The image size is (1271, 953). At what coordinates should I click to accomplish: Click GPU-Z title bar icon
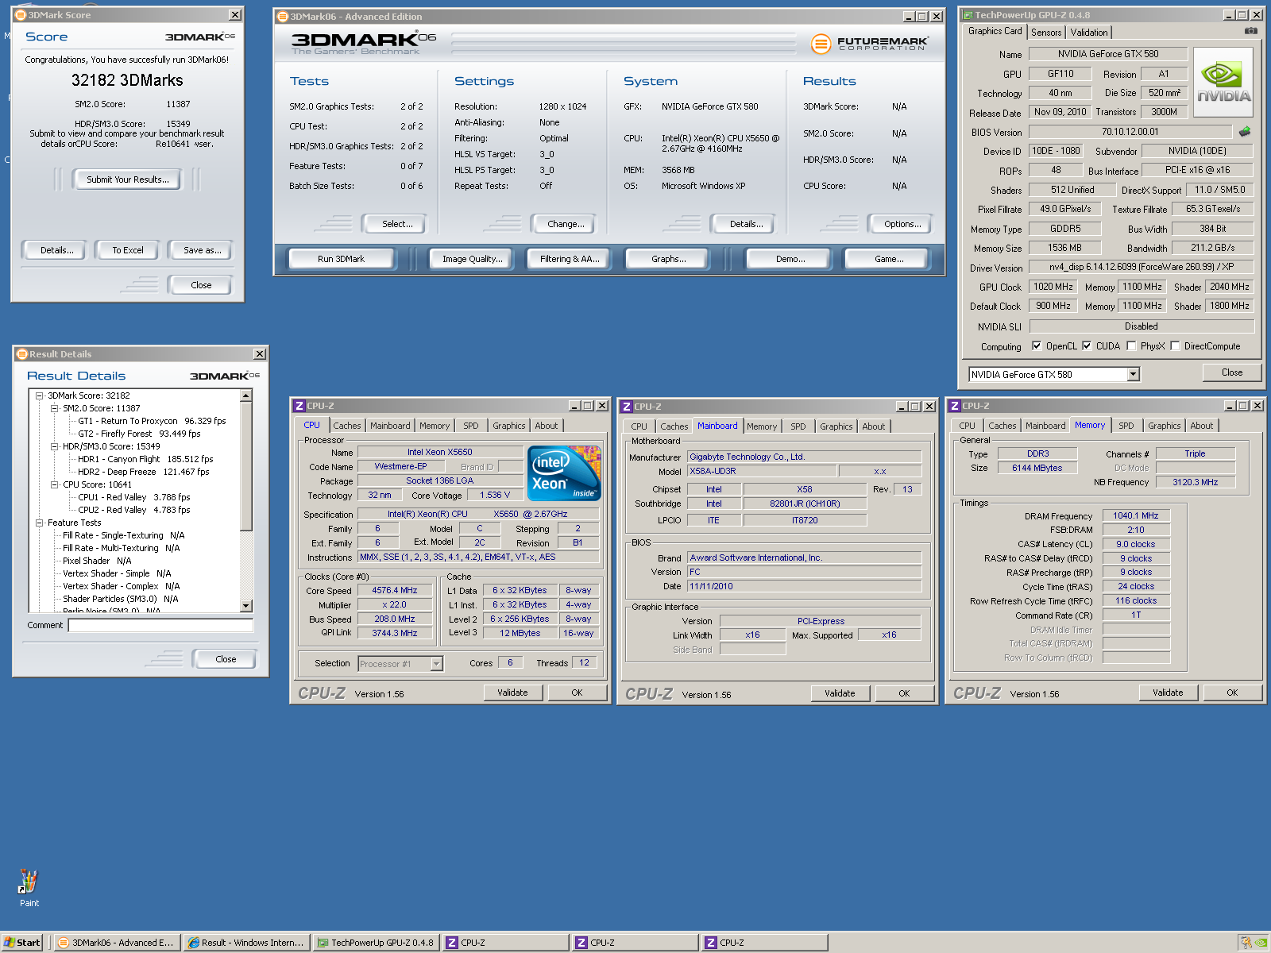(x=967, y=15)
